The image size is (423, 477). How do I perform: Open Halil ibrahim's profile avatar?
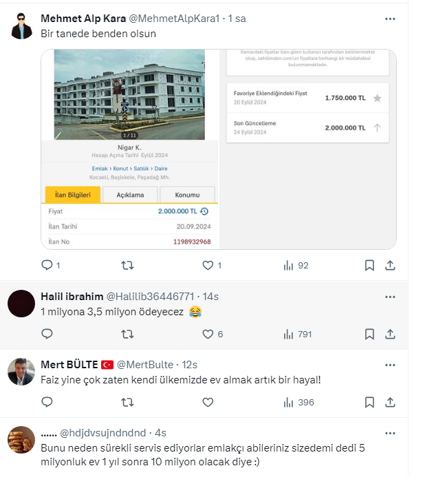(21, 304)
